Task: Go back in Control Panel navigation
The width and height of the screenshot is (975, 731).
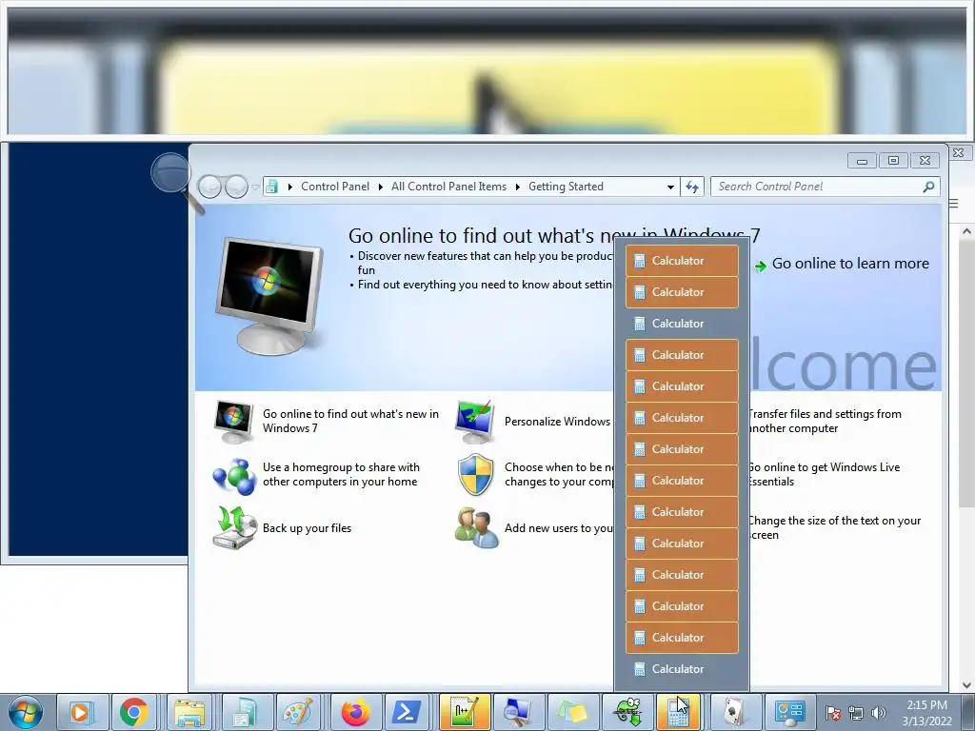Action: tap(209, 187)
